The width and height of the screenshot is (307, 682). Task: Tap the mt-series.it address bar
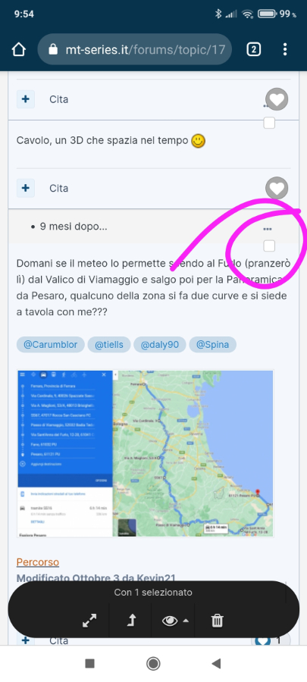[x=135, y=49]
